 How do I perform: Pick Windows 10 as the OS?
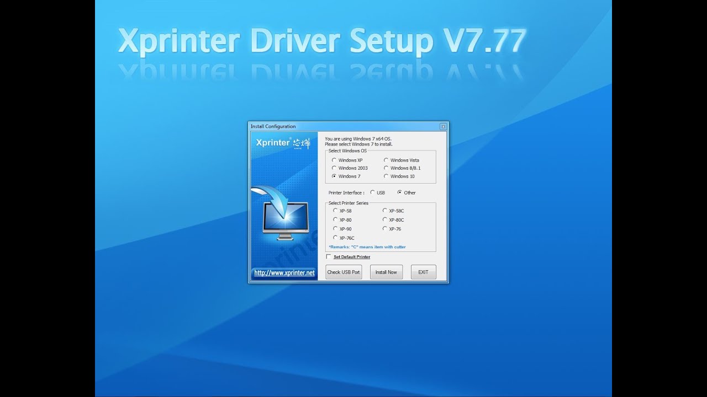pos(386,176)
